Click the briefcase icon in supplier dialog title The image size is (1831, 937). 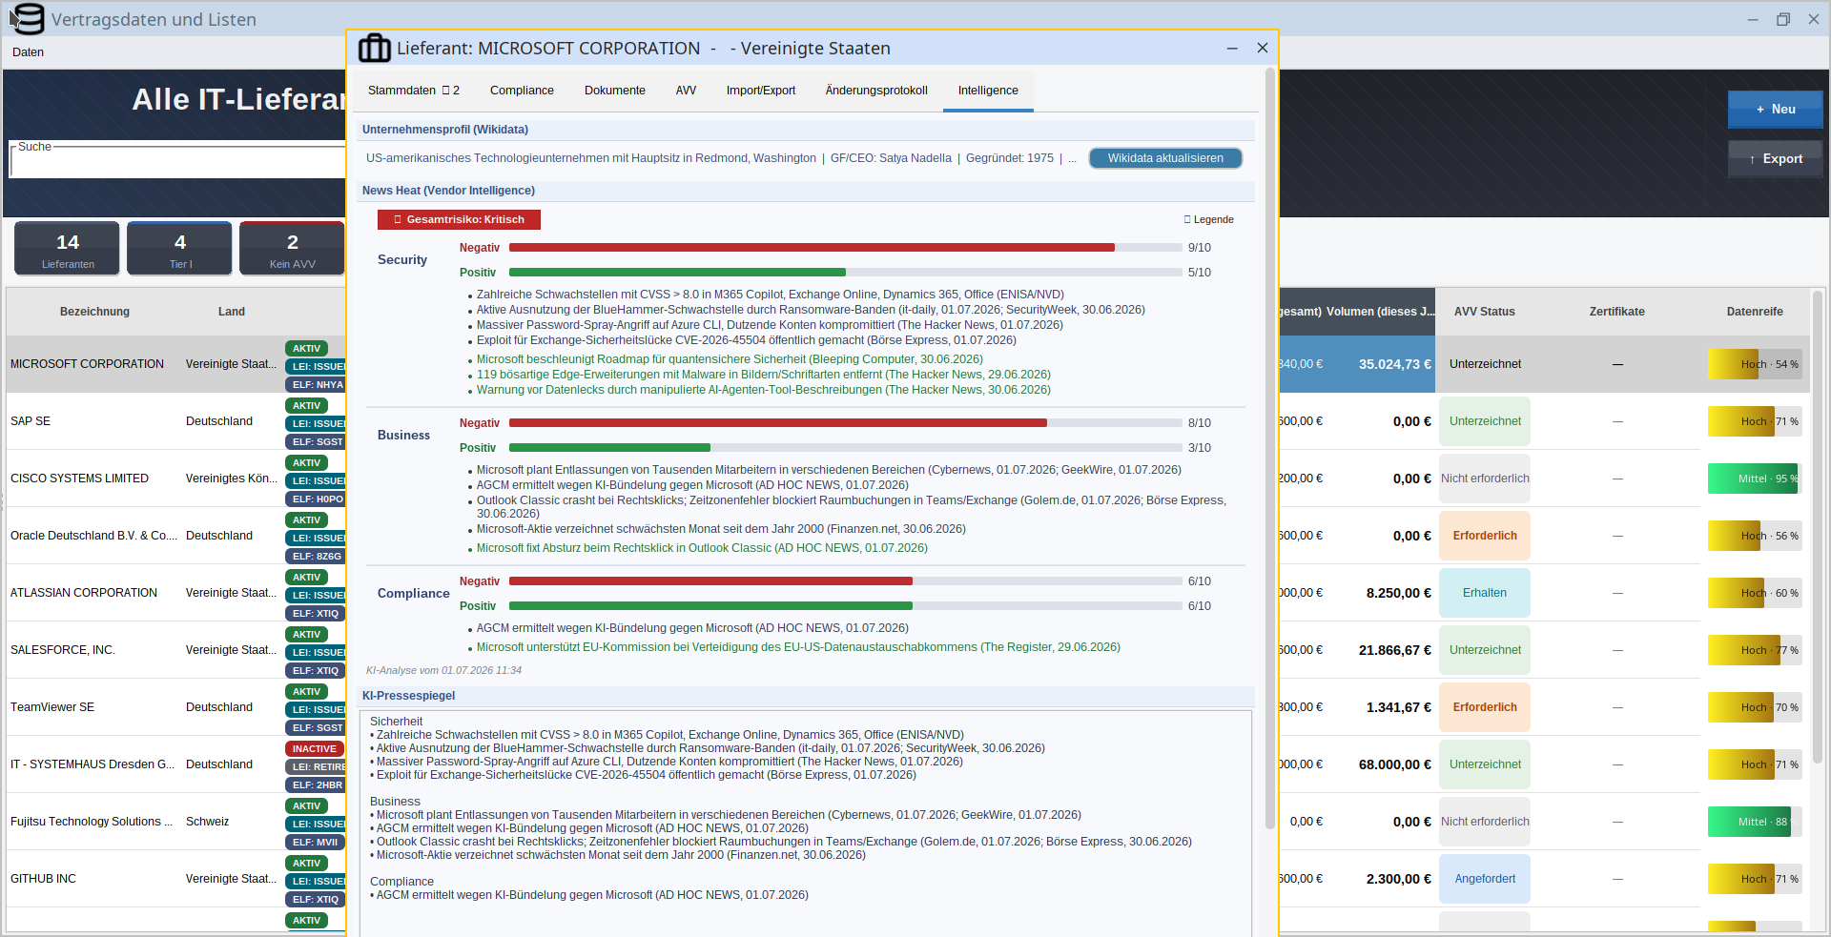375,48
